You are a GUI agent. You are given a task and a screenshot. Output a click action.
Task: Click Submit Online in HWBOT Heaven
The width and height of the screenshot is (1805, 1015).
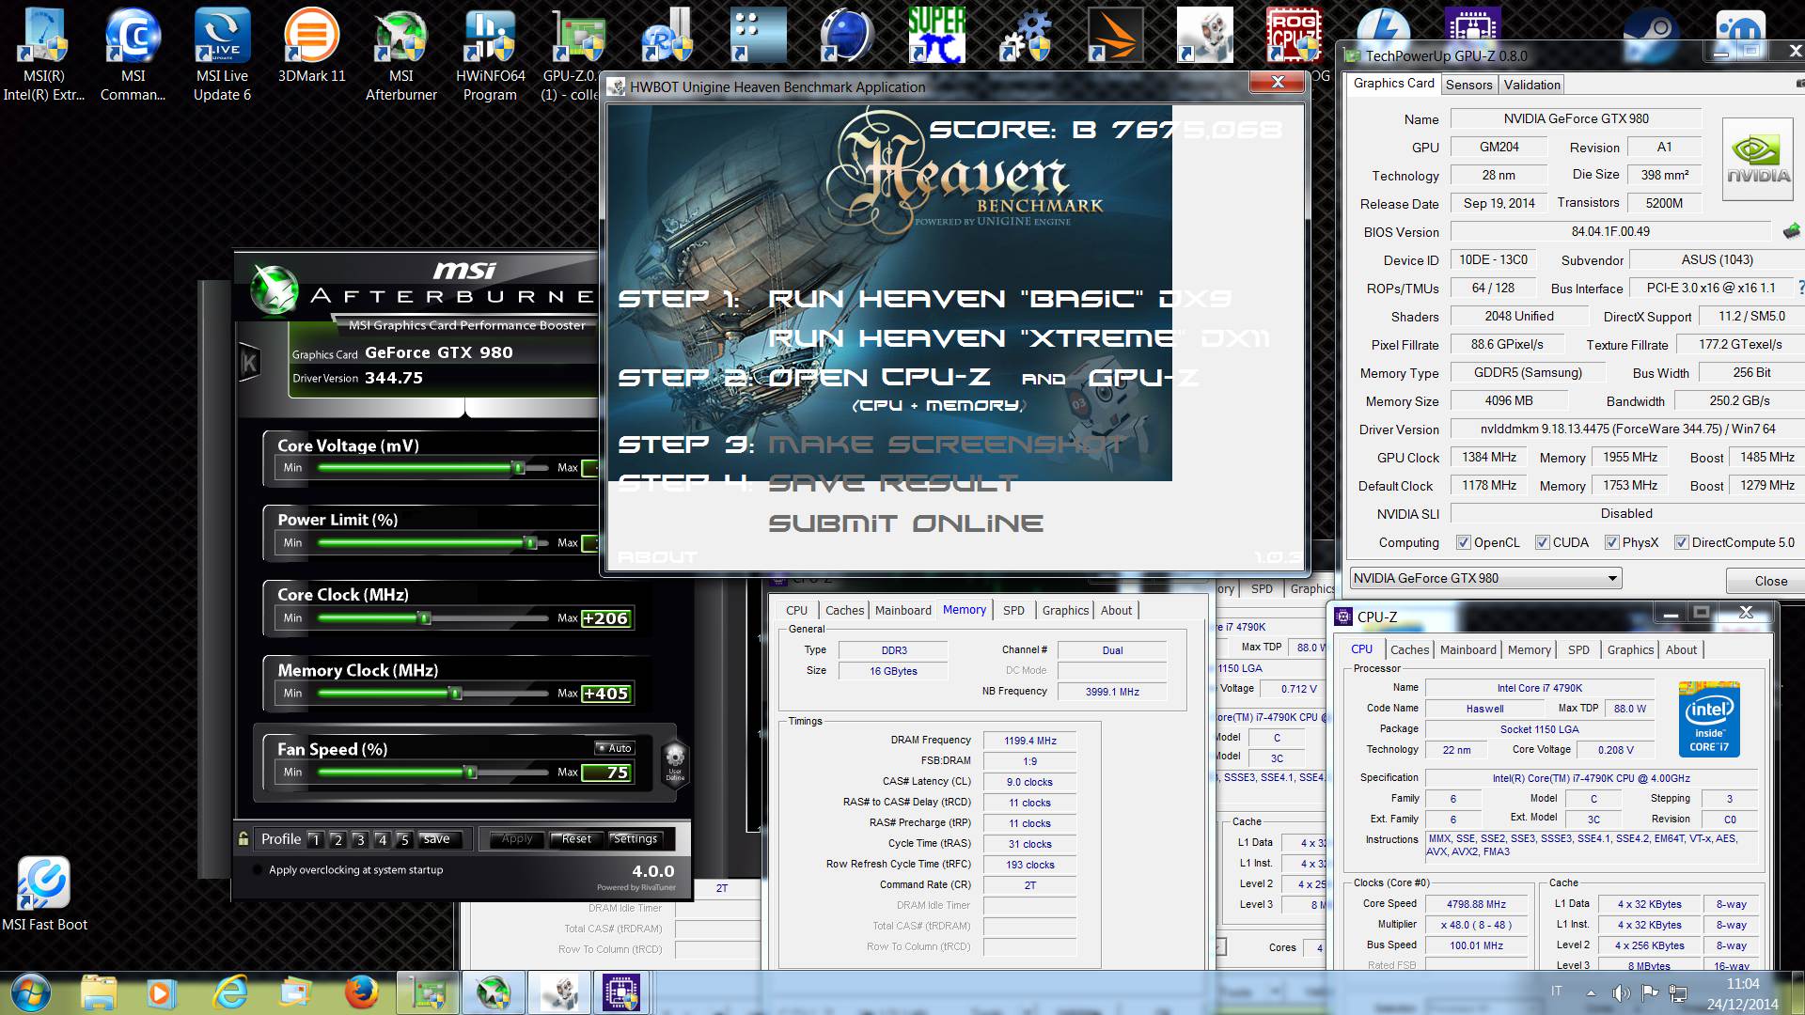point(906,523)
